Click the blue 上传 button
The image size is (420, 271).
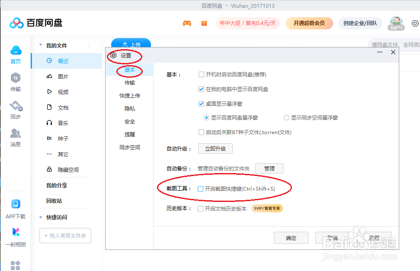pyautogui.click(x=131, y=43)
